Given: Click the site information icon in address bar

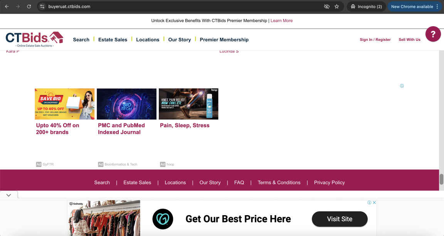Looking at the screenshot, I should point(43,7).
